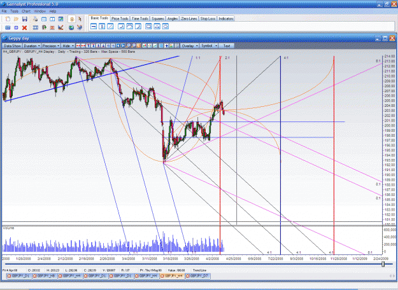398x290 pixels.
Task: Click the second magnifier zoom icon
Action: (133, 46)
